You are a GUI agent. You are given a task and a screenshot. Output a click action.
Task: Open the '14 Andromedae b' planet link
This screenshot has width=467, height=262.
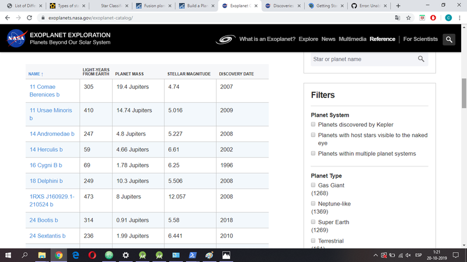pos(52,134)
